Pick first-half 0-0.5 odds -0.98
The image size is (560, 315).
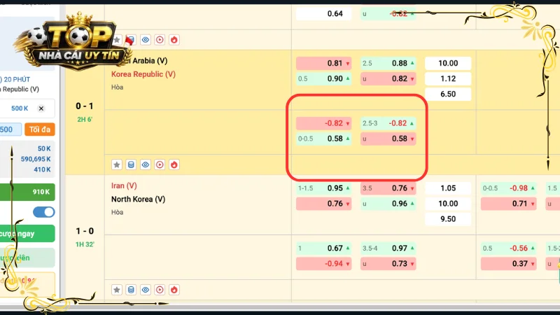point(509,188)
